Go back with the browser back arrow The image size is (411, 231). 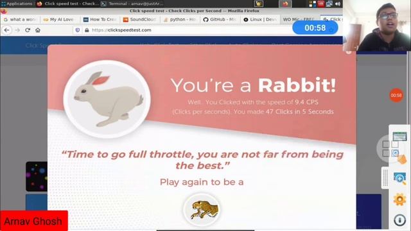[x=7, y=30]
